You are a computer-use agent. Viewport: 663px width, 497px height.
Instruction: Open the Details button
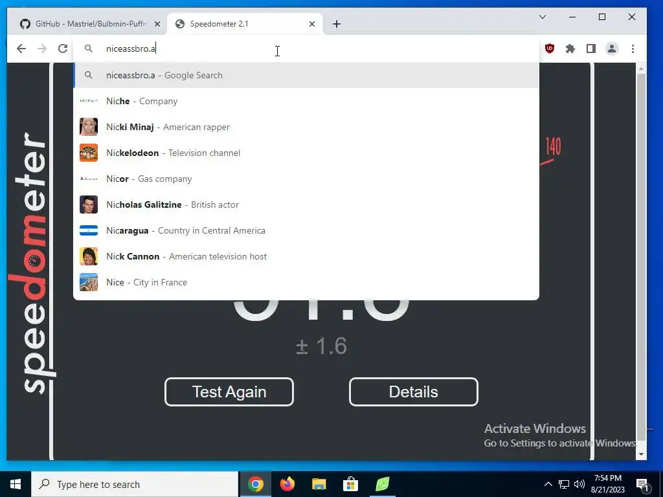(414, 392)
